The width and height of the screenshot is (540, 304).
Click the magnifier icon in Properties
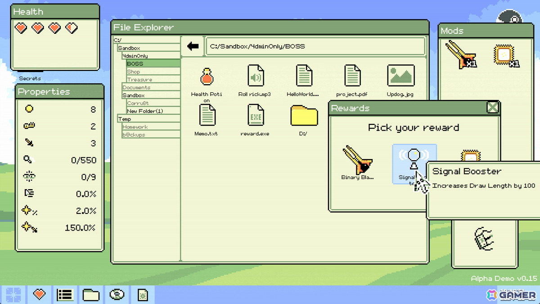(x=29, y=159)
